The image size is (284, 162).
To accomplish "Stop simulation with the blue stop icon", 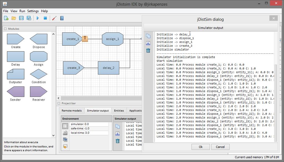I will click(x=45, y=18).
